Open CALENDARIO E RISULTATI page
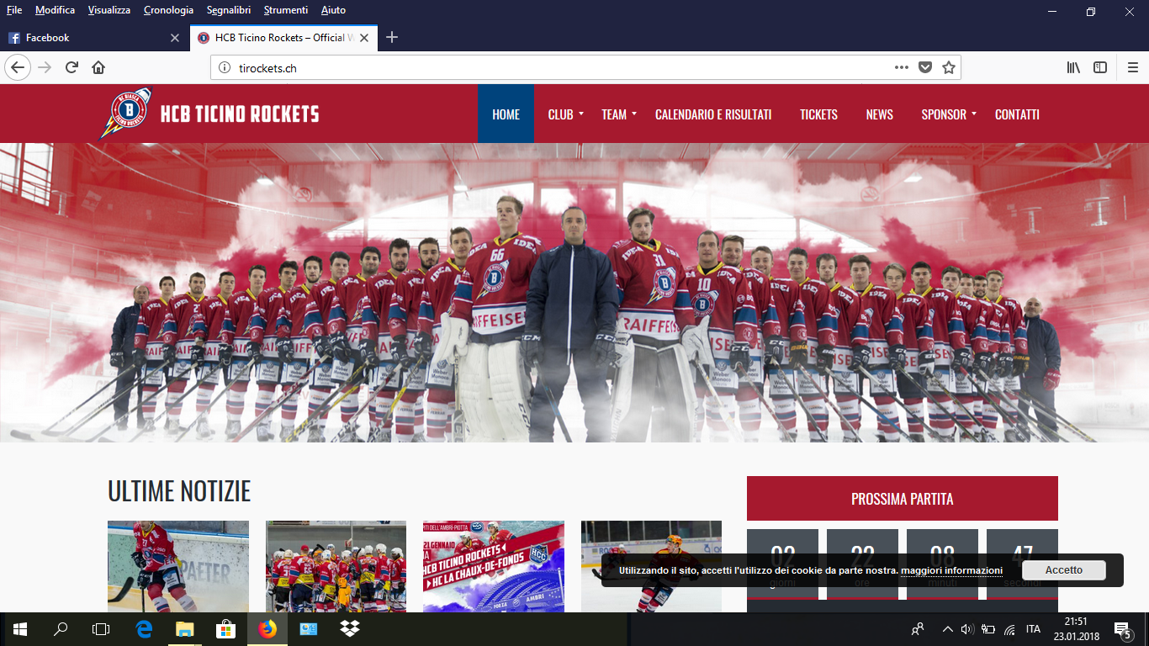This screenshot has width=1149, height=646. tap(713, 114)
